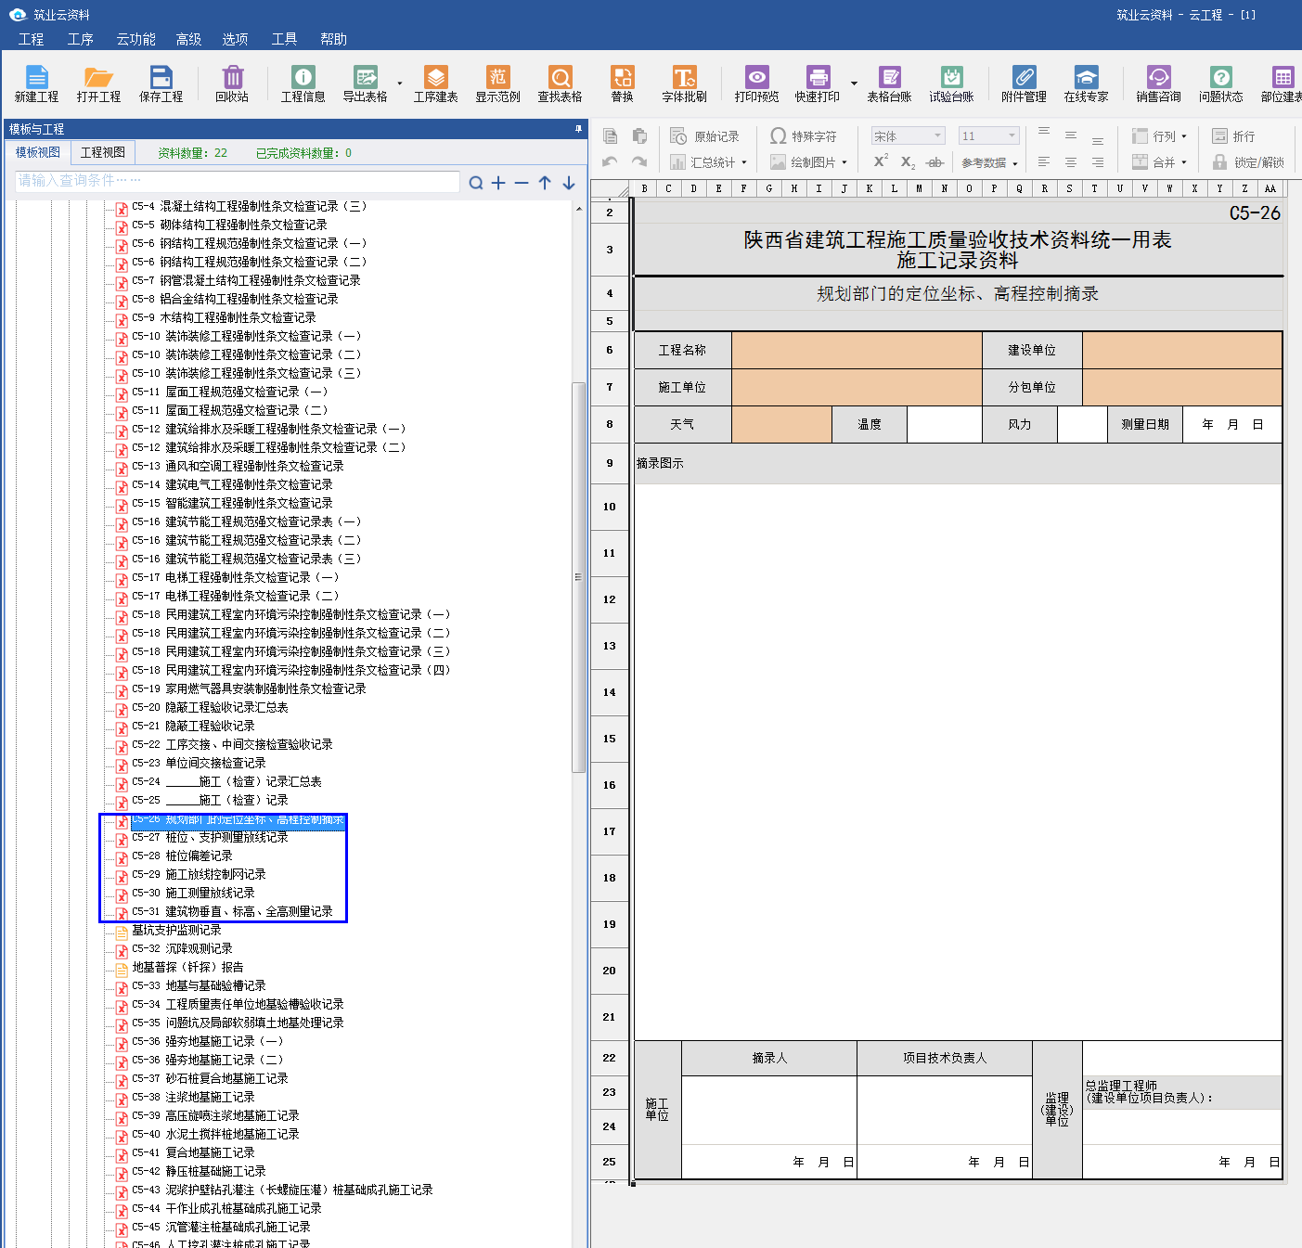Click the paste icon in editing toolbar
Viewport: 1302px width, 1248px height.
[x=639, y=136]
